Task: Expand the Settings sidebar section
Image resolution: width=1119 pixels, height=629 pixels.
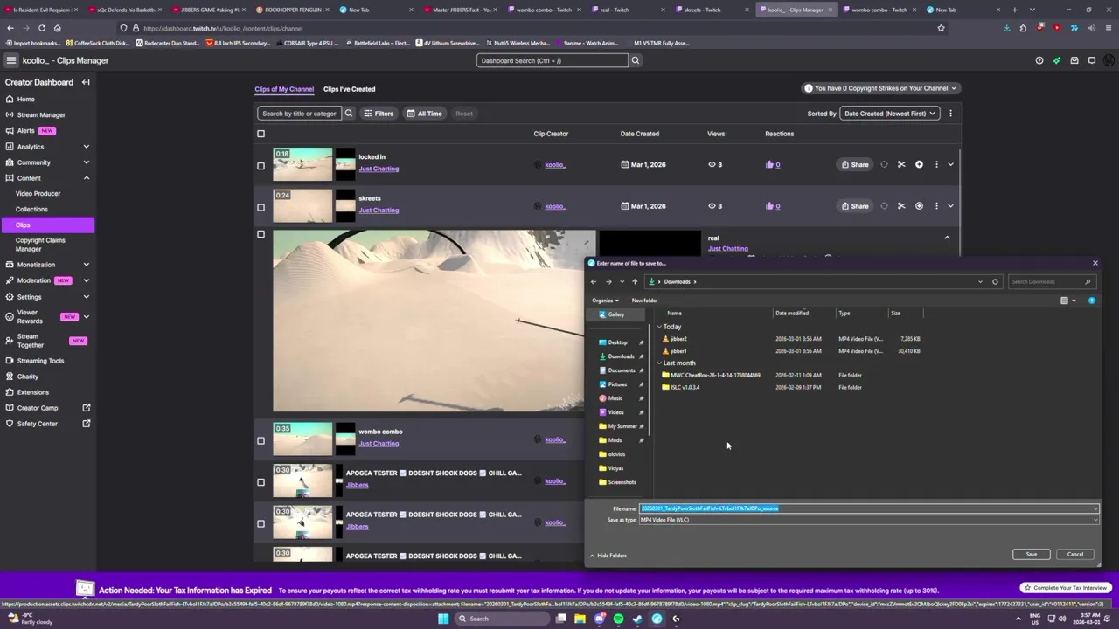Action: pos(86,297)
